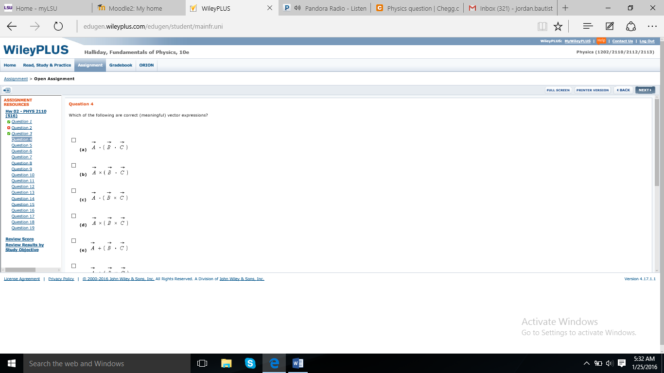The width and height of the screenshot is (664, 373).
Task: Click Log Out link
Action: click(647, 41)
